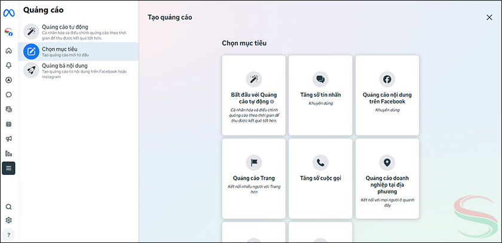Viewport: 502px width, 243px height.
Task: Choose the Quảng cáo Trang goal card
Action: pyautogui.click(x=253, y=178)
